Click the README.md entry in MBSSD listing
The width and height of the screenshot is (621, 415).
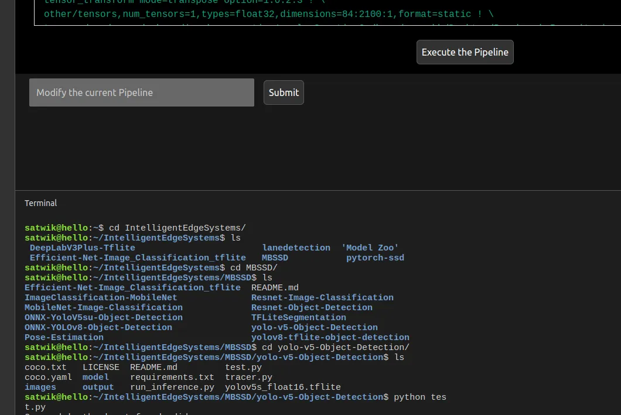tap(275, 287)
